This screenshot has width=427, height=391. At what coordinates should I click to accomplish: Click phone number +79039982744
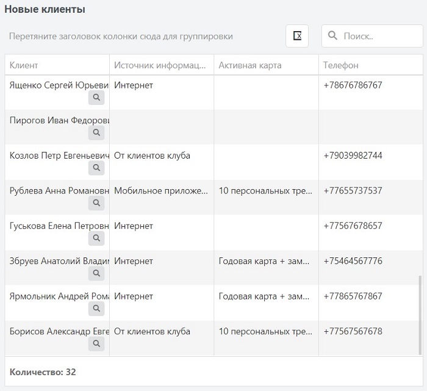click(353, 156)
